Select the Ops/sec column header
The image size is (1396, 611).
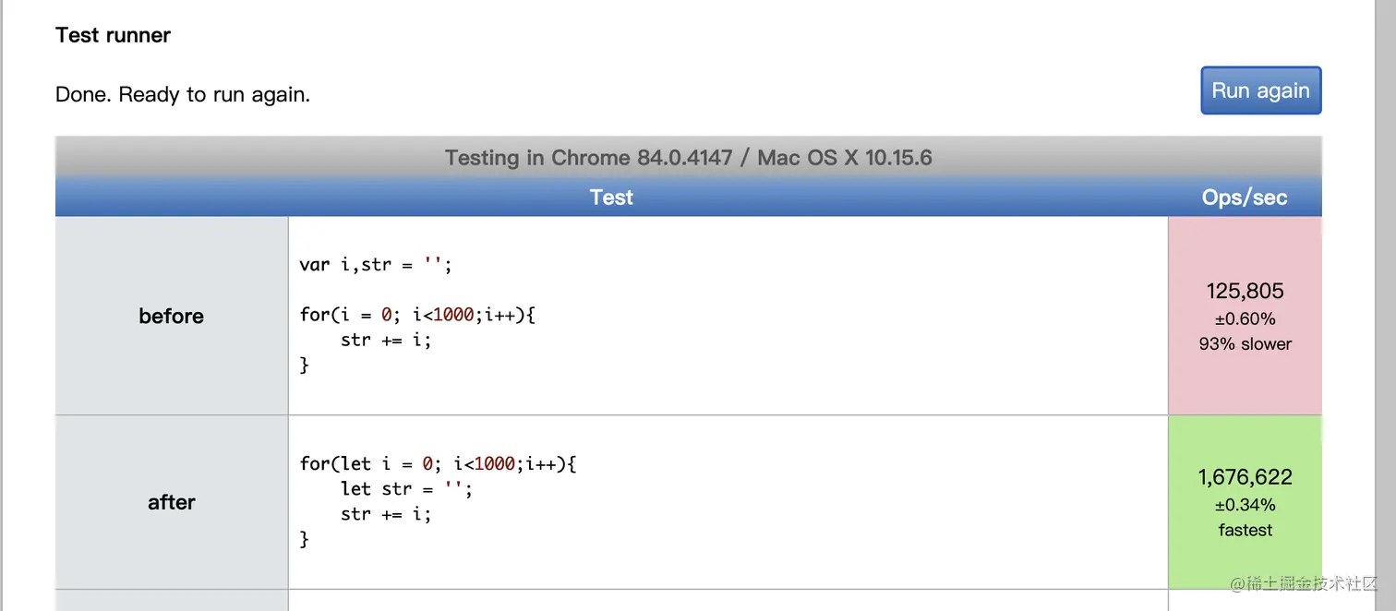tap(1244, 197)
